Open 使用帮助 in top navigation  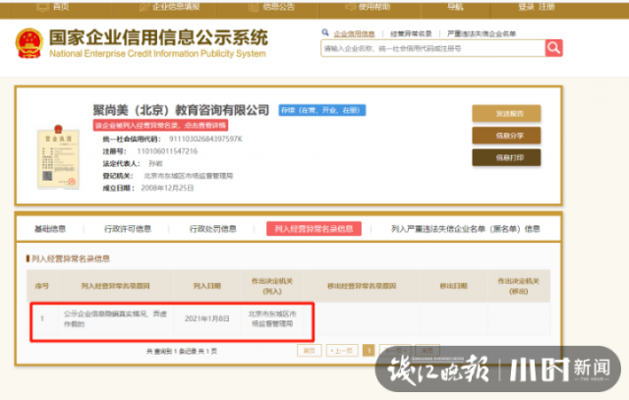[368, 7]
